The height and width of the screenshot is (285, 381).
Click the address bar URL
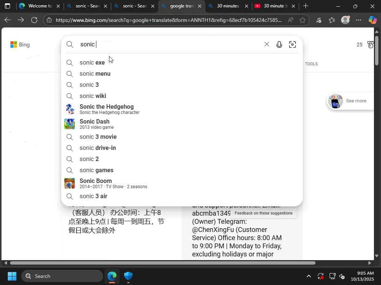coord(169,20)
